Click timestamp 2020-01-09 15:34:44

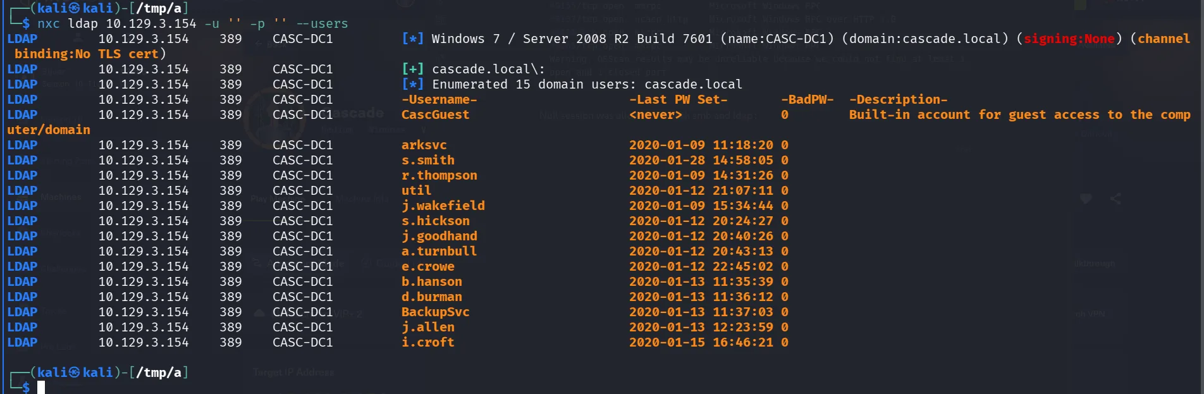(x=701, y=206)
